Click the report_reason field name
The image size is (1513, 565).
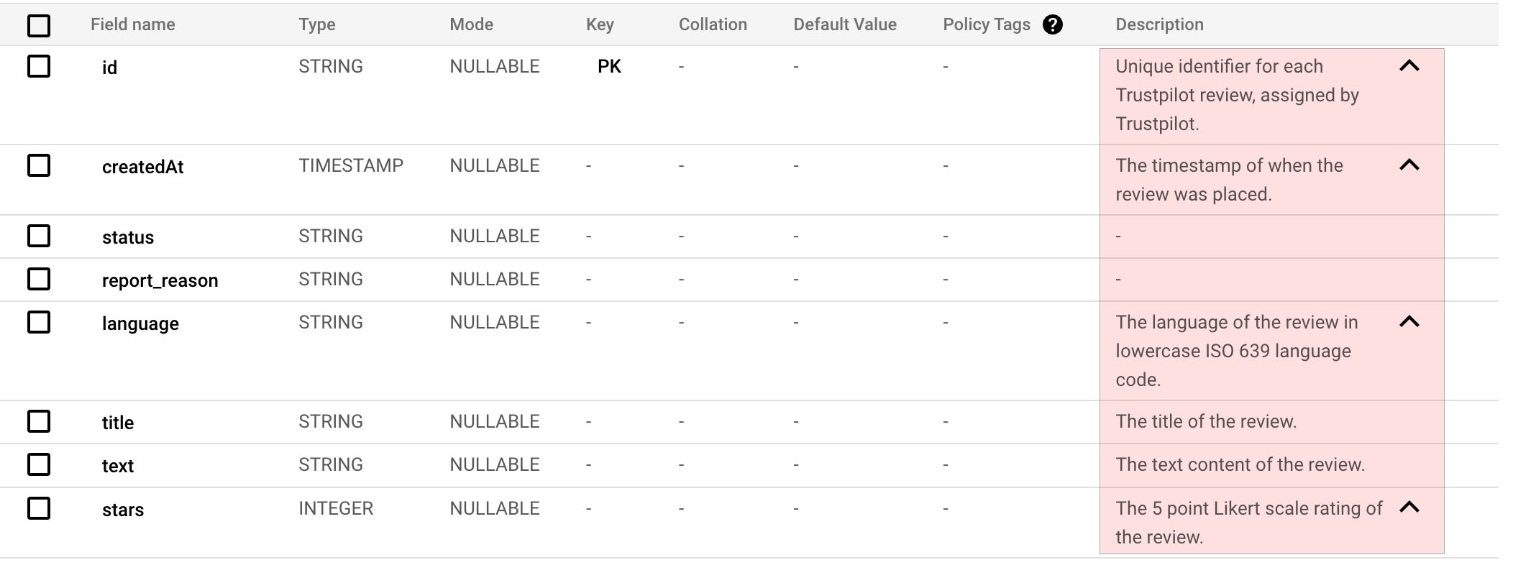tap(160, 280)
